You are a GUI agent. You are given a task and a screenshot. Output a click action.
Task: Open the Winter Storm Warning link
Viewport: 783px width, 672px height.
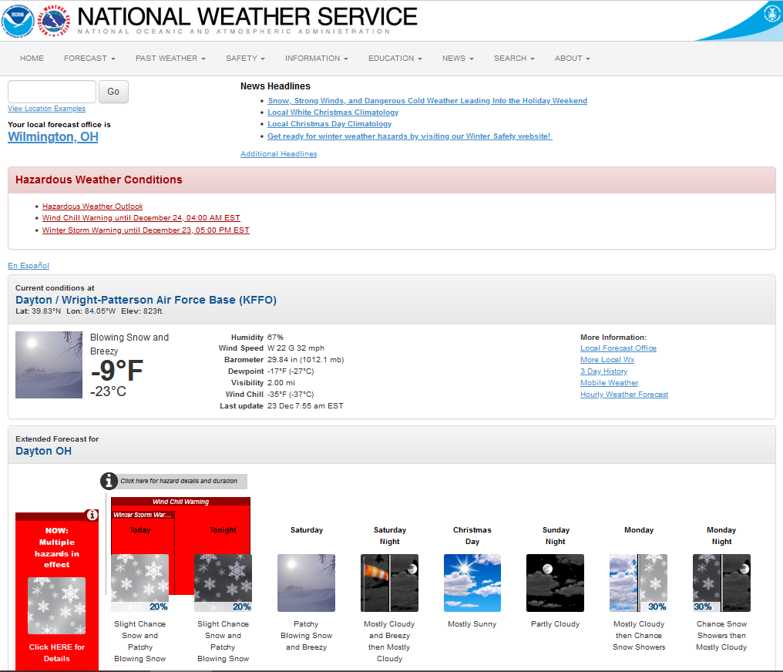(146, 230)
